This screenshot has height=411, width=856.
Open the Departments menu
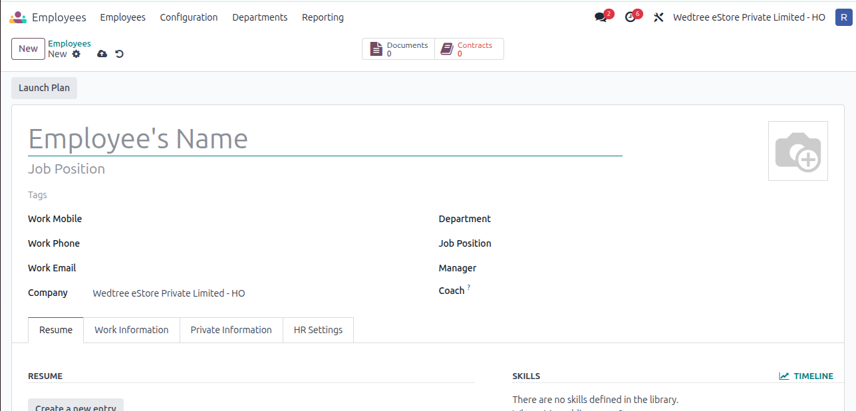(259, 17)
